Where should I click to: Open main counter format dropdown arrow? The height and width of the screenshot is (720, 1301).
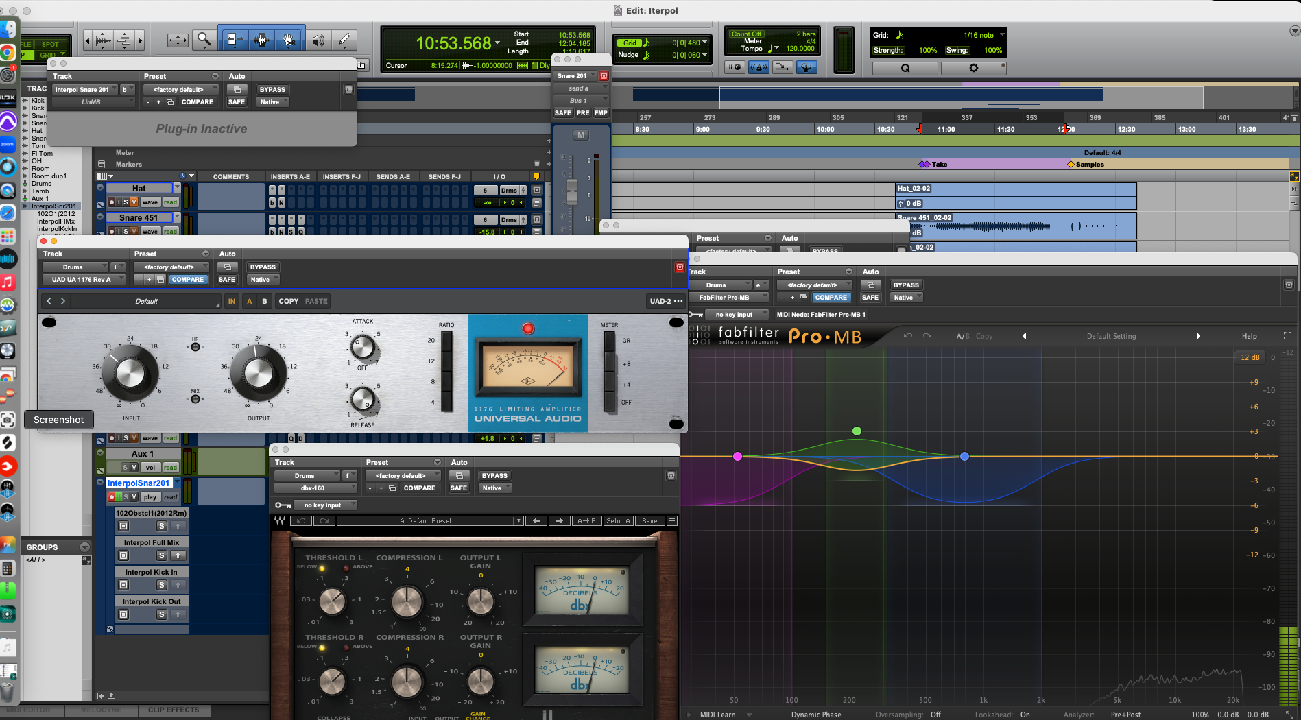498,43
